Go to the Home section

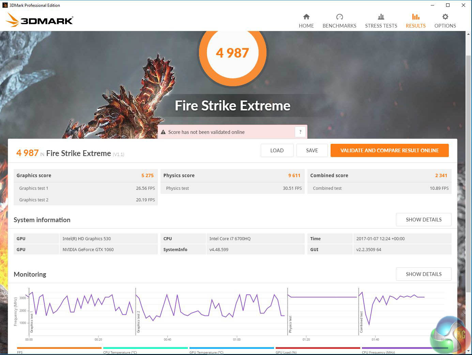click(x=306, y=21)
